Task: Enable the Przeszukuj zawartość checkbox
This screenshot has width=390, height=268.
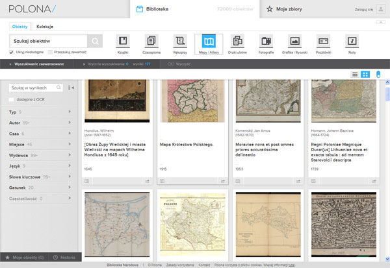Action: pyautogui.click(x=50, y=52)
